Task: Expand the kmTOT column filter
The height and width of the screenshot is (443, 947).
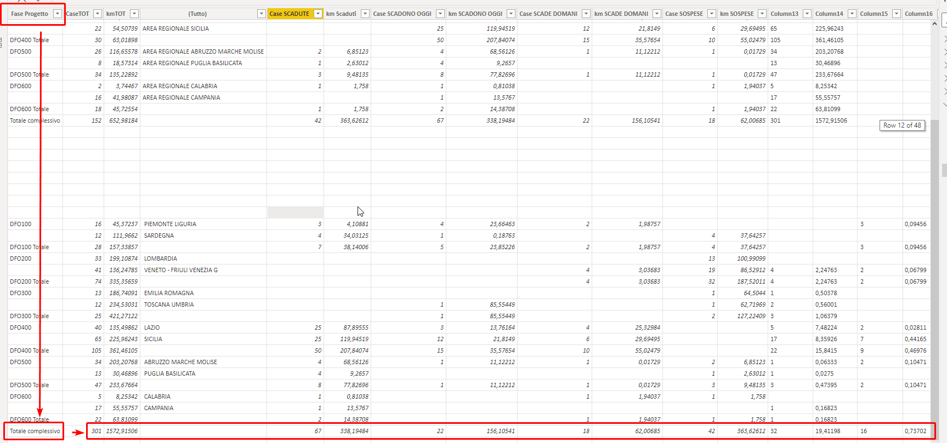Action: [x=134, y=14]
